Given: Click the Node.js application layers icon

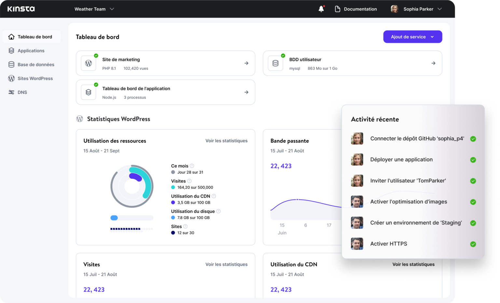Looking at the screenshot, I should 88,92.
